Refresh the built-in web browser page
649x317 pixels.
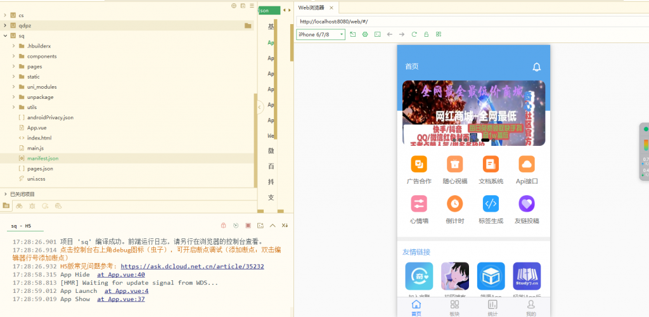414,34
